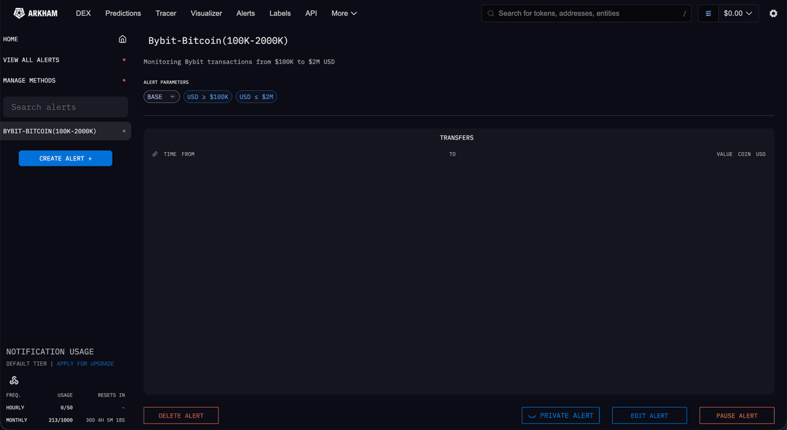Image resolution: width=787 pixels, height=430 pixels.
Task: Click Create Alert + button
Action: [x=66, y=159]
